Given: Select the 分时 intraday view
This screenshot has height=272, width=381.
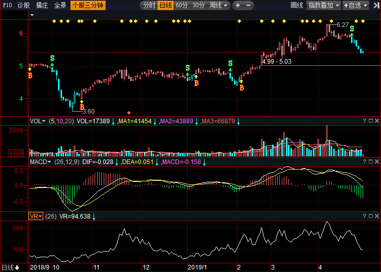Looking at the screenshot, I should (149, 5).
